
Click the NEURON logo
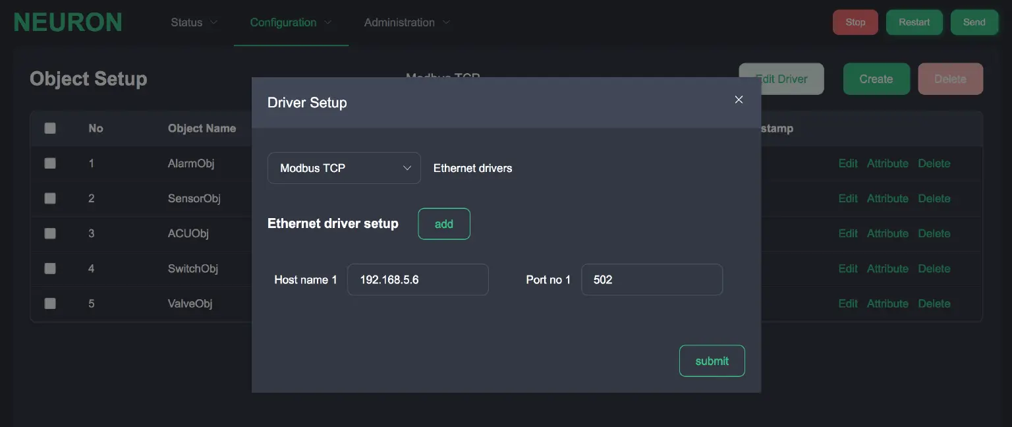pos(68,22)
